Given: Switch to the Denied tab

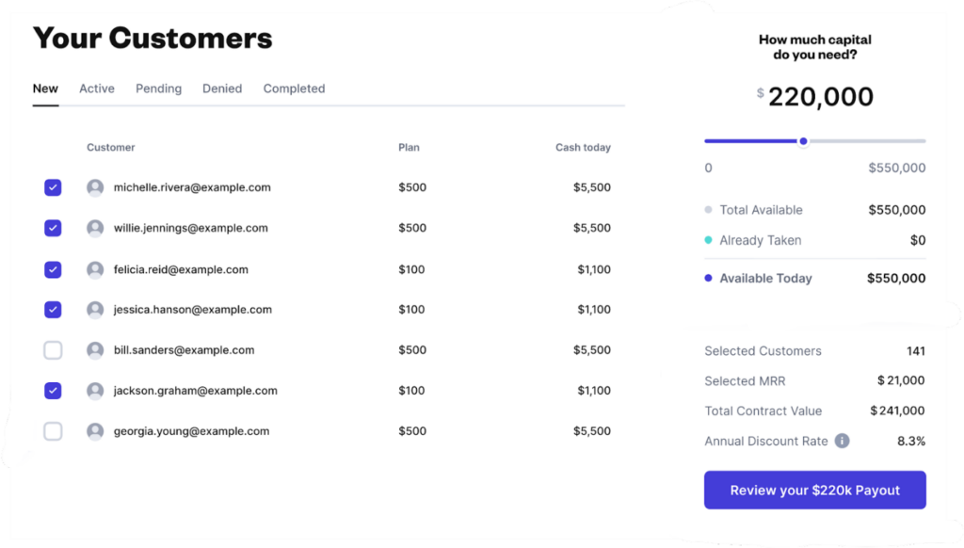Looking at the screenshot, I should tap(222, 89).
